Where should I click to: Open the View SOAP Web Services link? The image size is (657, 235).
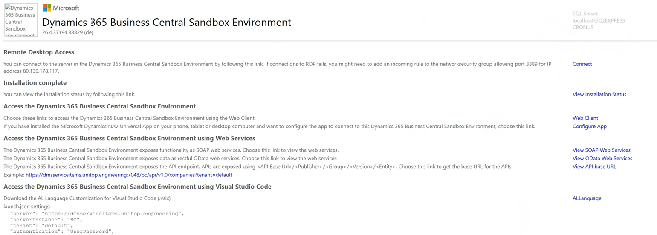(x=601, y=150)
